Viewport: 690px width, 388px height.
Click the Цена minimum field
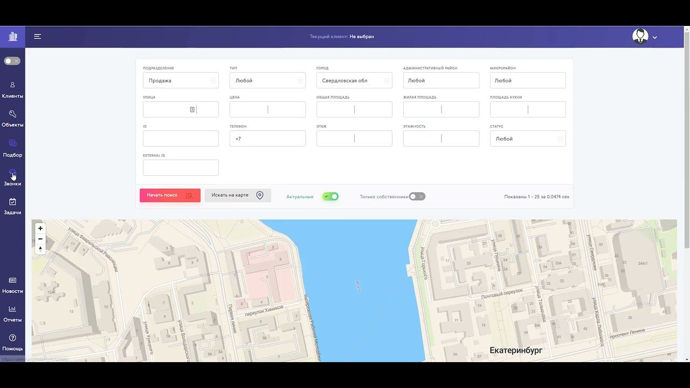tap(249, 109)
